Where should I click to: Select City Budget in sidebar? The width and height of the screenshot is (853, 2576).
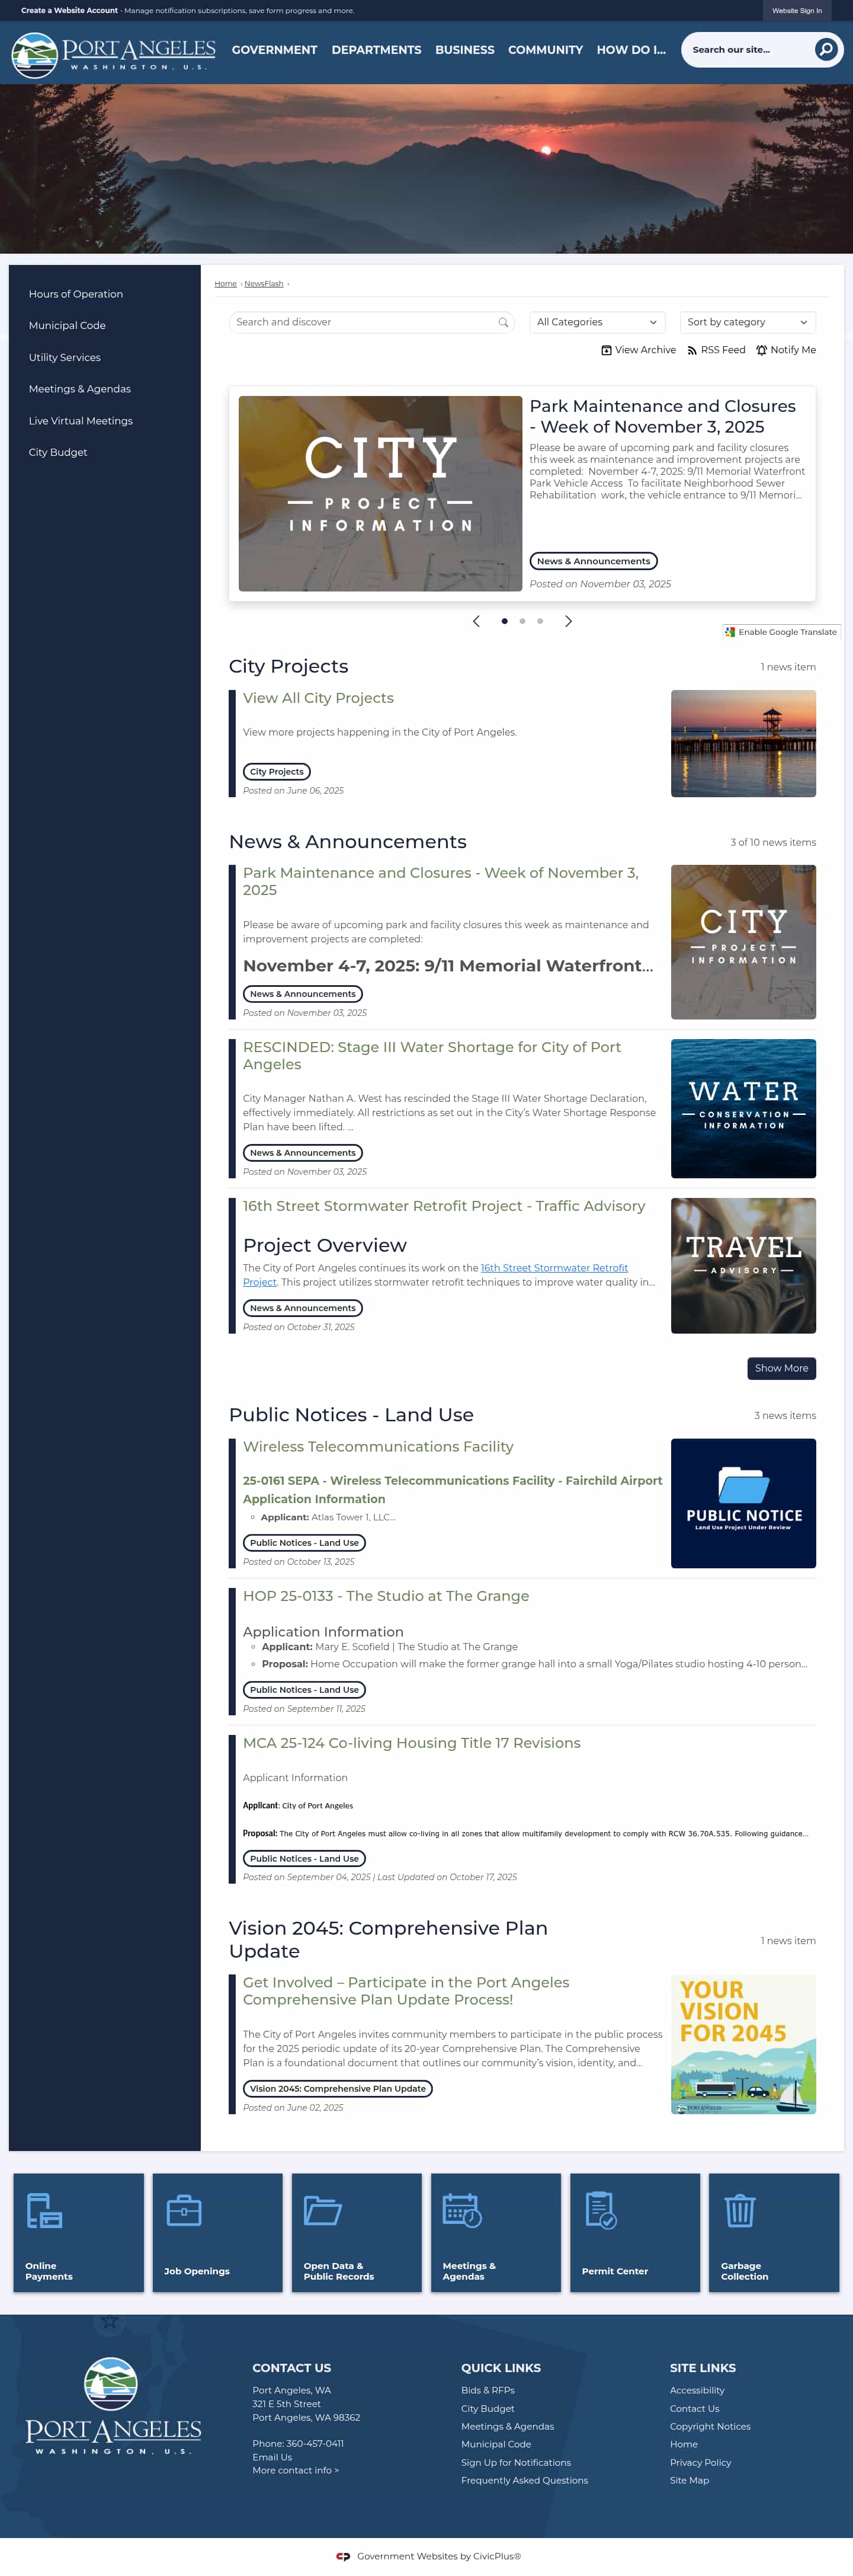tap(58, 453)
